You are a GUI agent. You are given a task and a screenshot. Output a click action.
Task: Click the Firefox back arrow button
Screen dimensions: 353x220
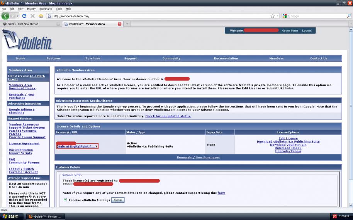(x=5, y=16)
